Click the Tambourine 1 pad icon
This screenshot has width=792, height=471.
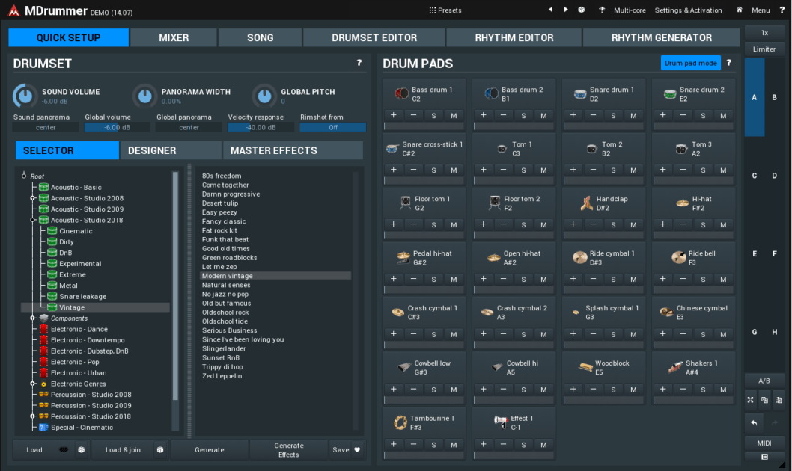point(400,422)
